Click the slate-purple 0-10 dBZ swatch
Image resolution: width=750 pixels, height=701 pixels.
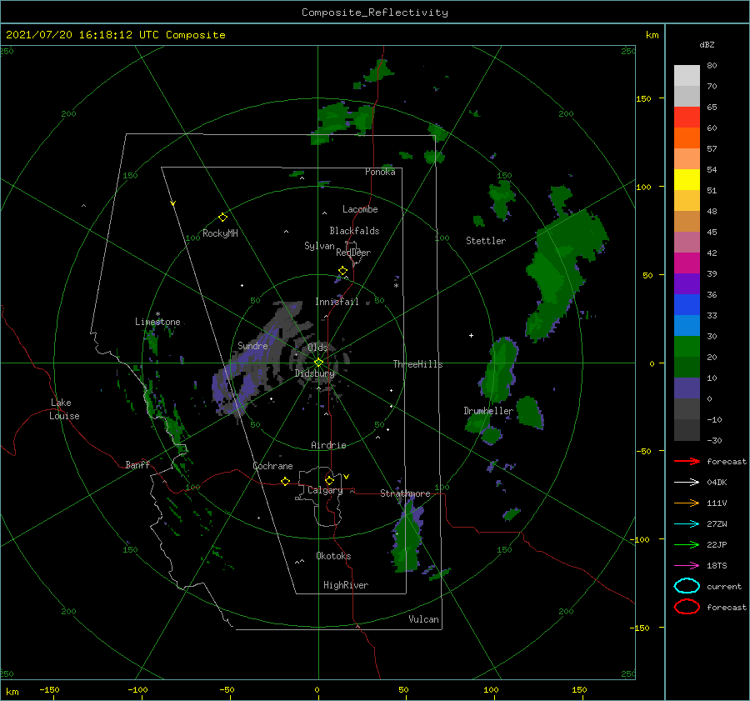coord(687,388)
